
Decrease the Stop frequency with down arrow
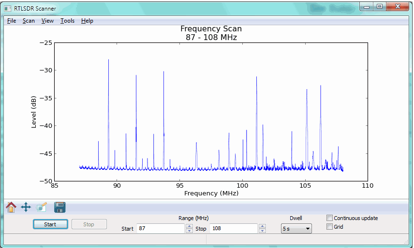pyautogui.click(x=262, y=231)
